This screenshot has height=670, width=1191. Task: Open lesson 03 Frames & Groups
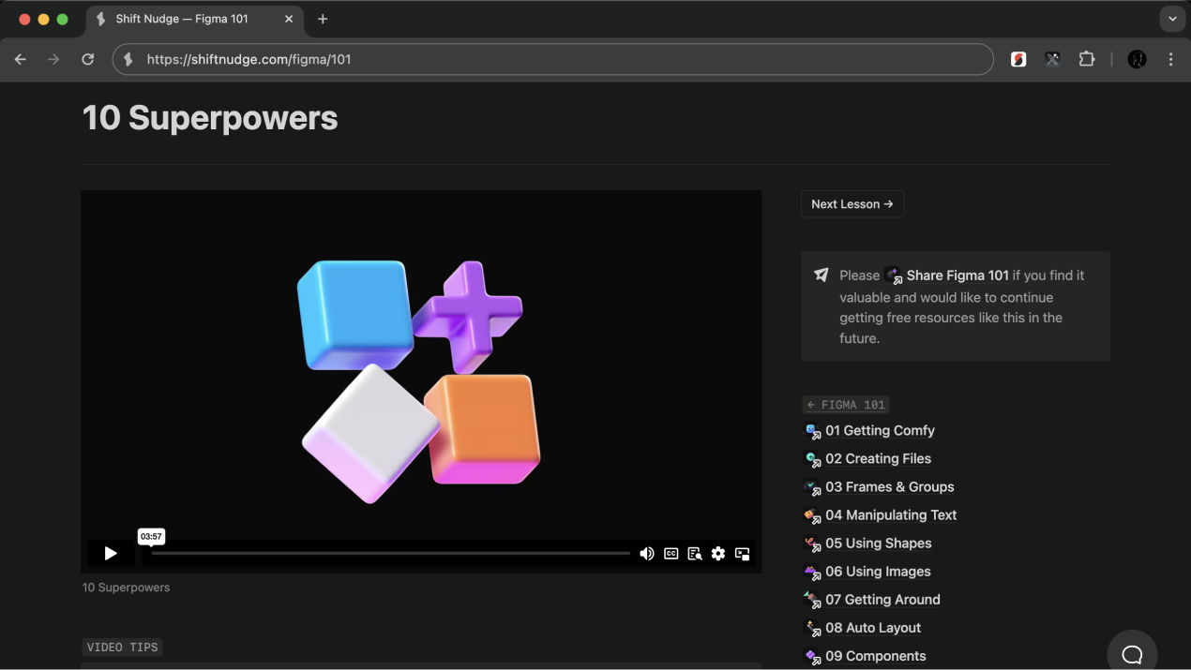click(x=889, y=487)
